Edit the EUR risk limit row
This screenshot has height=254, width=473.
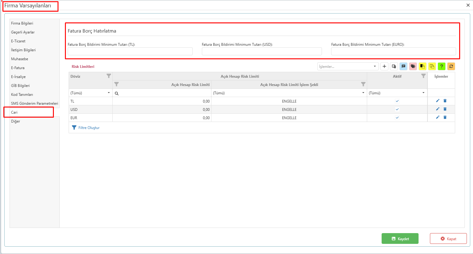tap(438, 117)
